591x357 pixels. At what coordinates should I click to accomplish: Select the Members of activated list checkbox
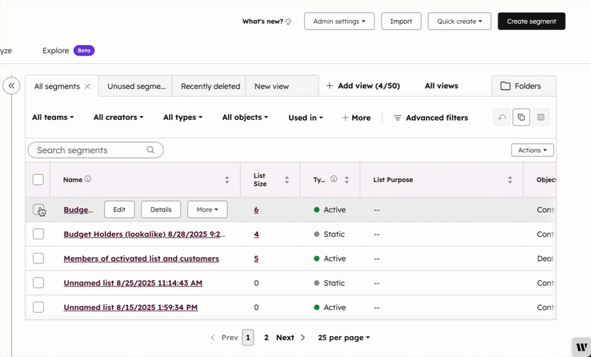tap(38, 259)
